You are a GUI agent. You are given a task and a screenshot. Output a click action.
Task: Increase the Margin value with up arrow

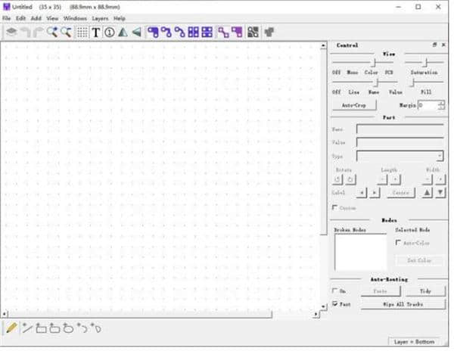click(441, 102)
